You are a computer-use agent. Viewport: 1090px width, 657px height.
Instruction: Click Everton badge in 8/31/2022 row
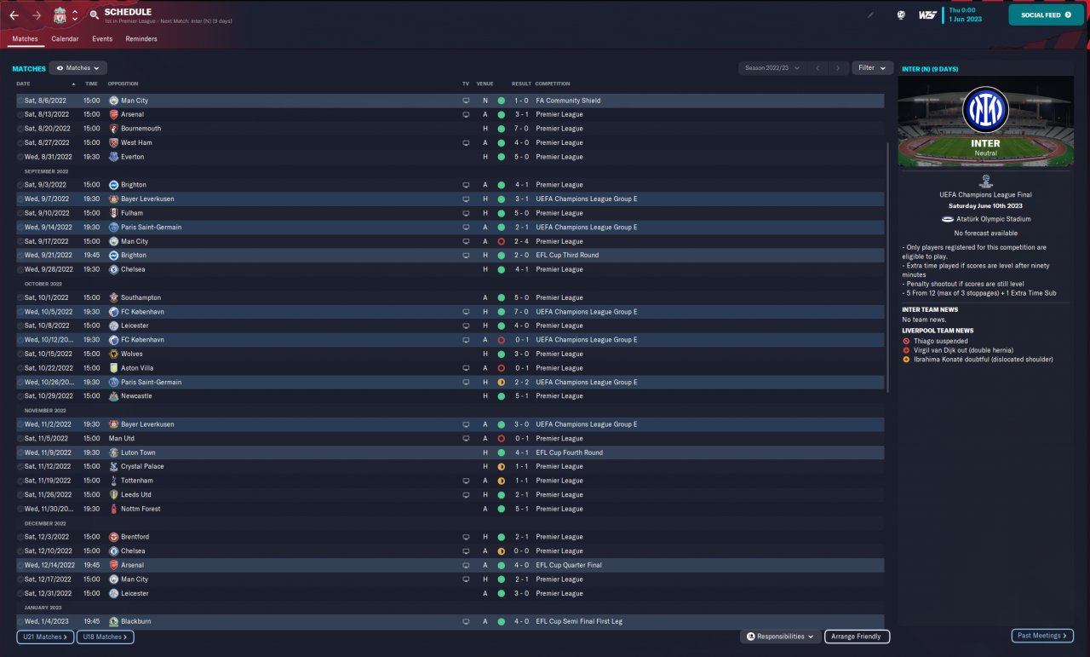(113, 157)
